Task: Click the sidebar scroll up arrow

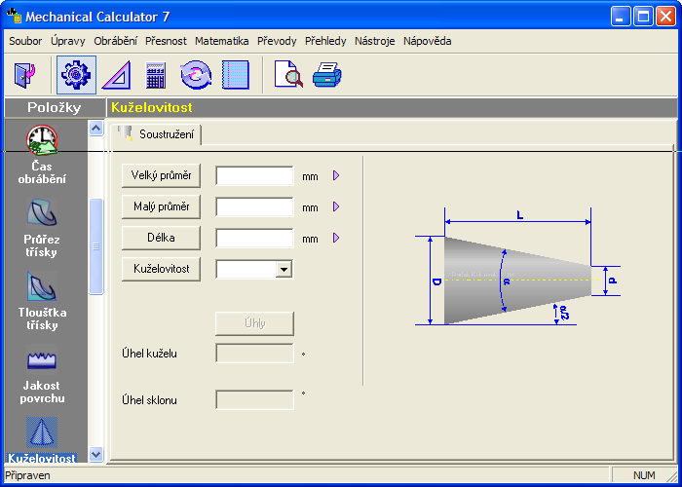Action: (95, 128)
